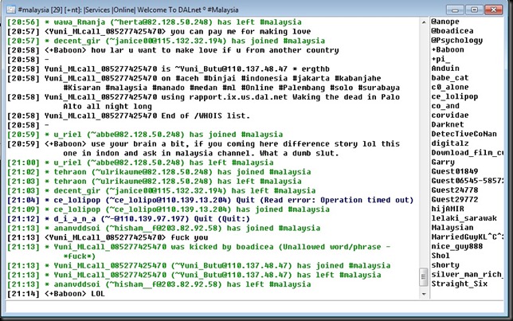Select lelaki_sarawak in the nick list
The height and width of the screenshot is (321, 513).
point(464,218)
